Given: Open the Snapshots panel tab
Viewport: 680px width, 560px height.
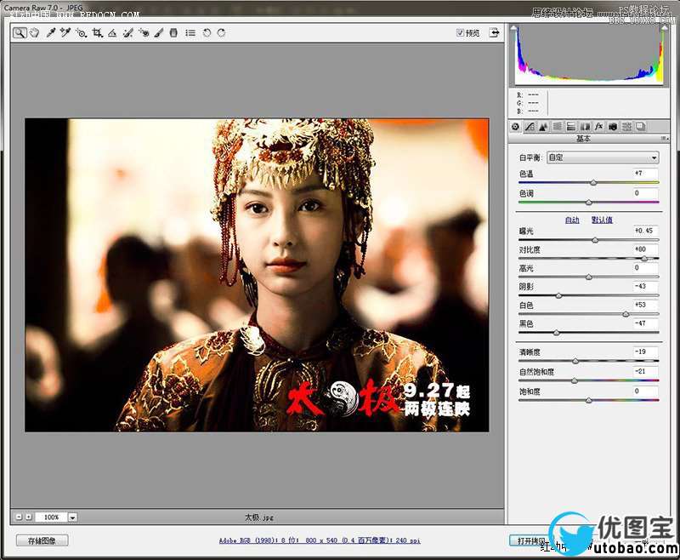Looking at the screenshot, I should click(641, 126).
